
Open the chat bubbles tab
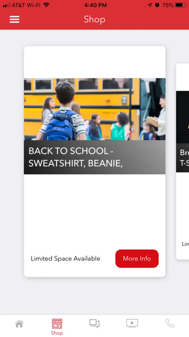click(x=94, y=324)
